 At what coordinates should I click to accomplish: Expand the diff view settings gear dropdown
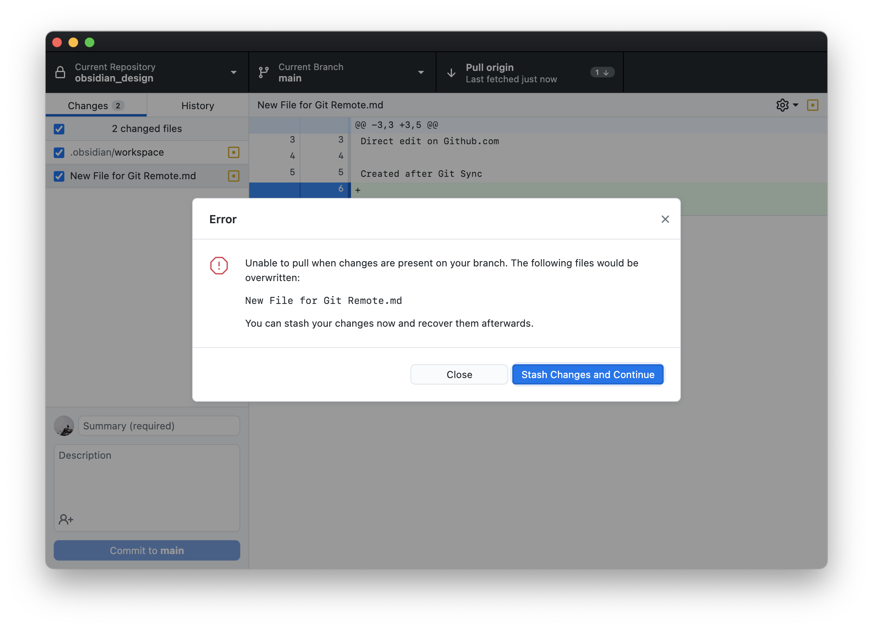[787, 104]
